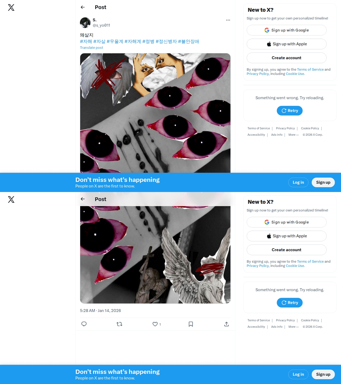Open the #불안장애 hashtag
This screenshot has height=384, width=341.
coord(189,41)
